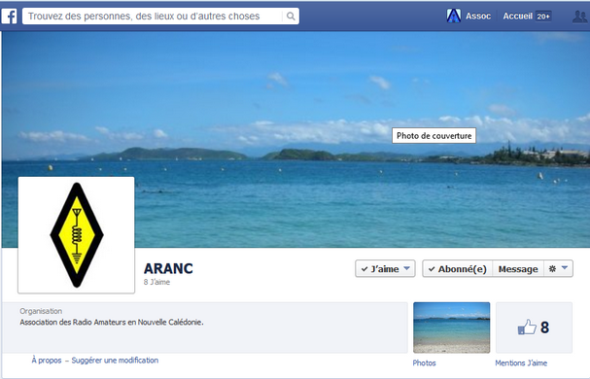
Task: Click the Facebook logo icon
Action: tap(9, 17)
